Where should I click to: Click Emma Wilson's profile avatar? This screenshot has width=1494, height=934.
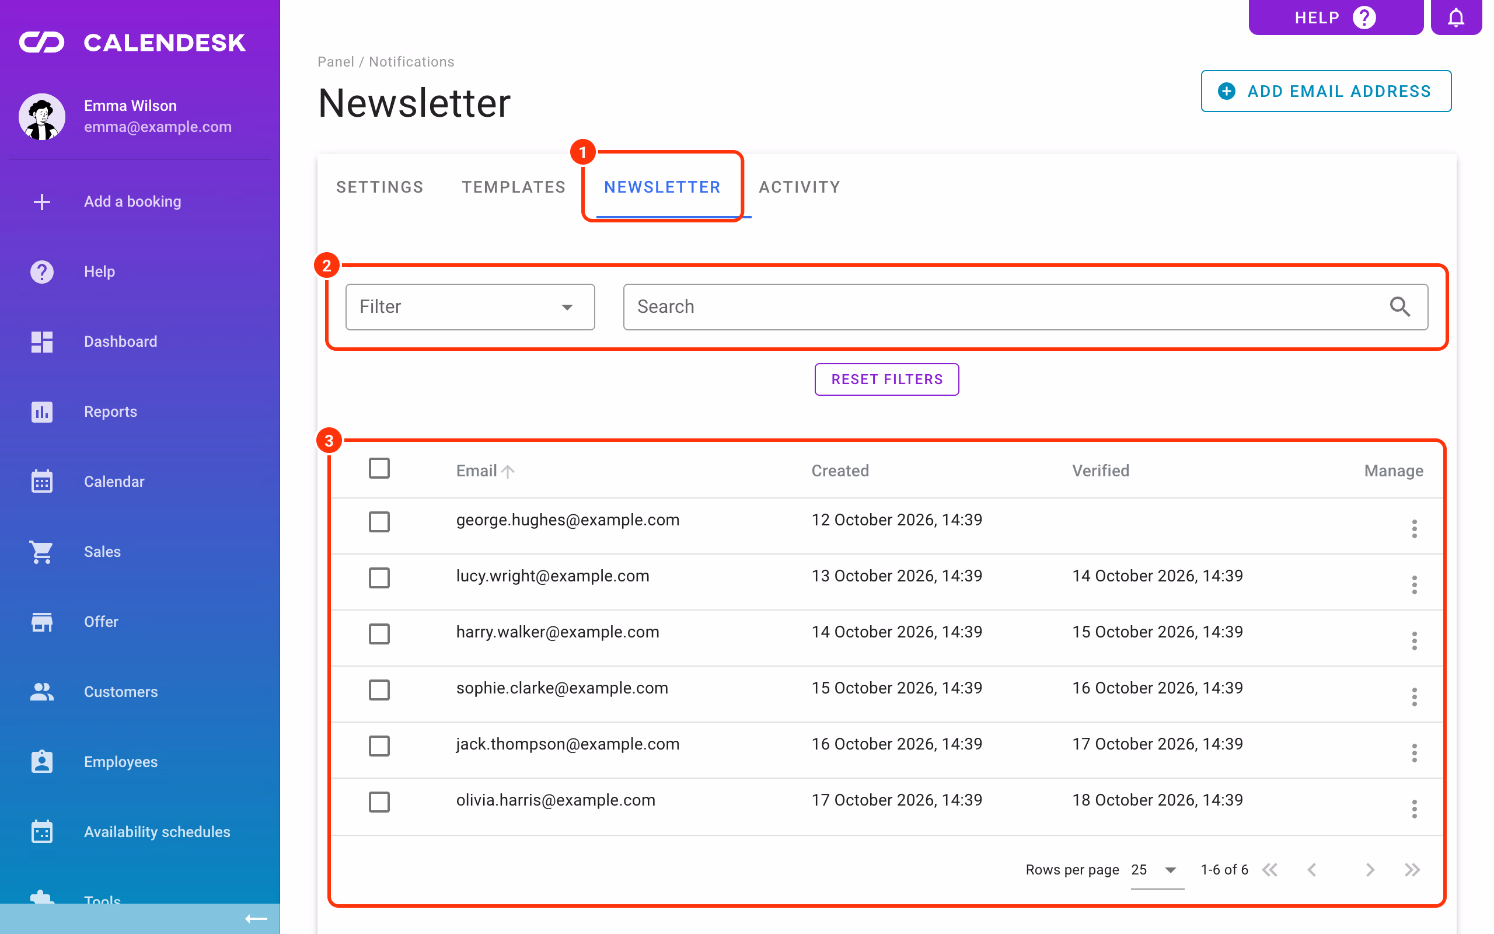coord(42,116)
